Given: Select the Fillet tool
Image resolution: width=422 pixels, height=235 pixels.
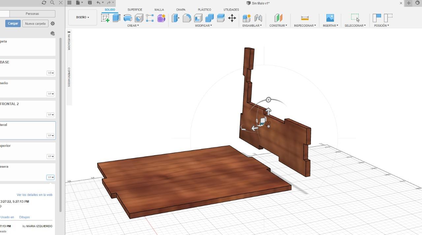Looking at the screenshot, I should [187, 18].
